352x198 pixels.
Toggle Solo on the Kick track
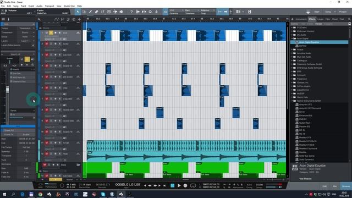pyautogui.click(x=51, y=33)
